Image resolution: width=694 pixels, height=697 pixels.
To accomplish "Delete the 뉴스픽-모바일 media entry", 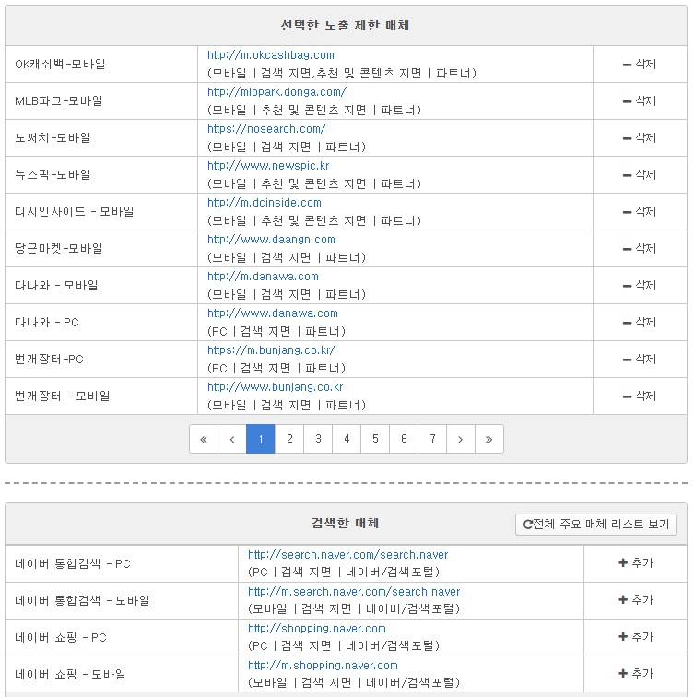I will (x=640, y=175).
